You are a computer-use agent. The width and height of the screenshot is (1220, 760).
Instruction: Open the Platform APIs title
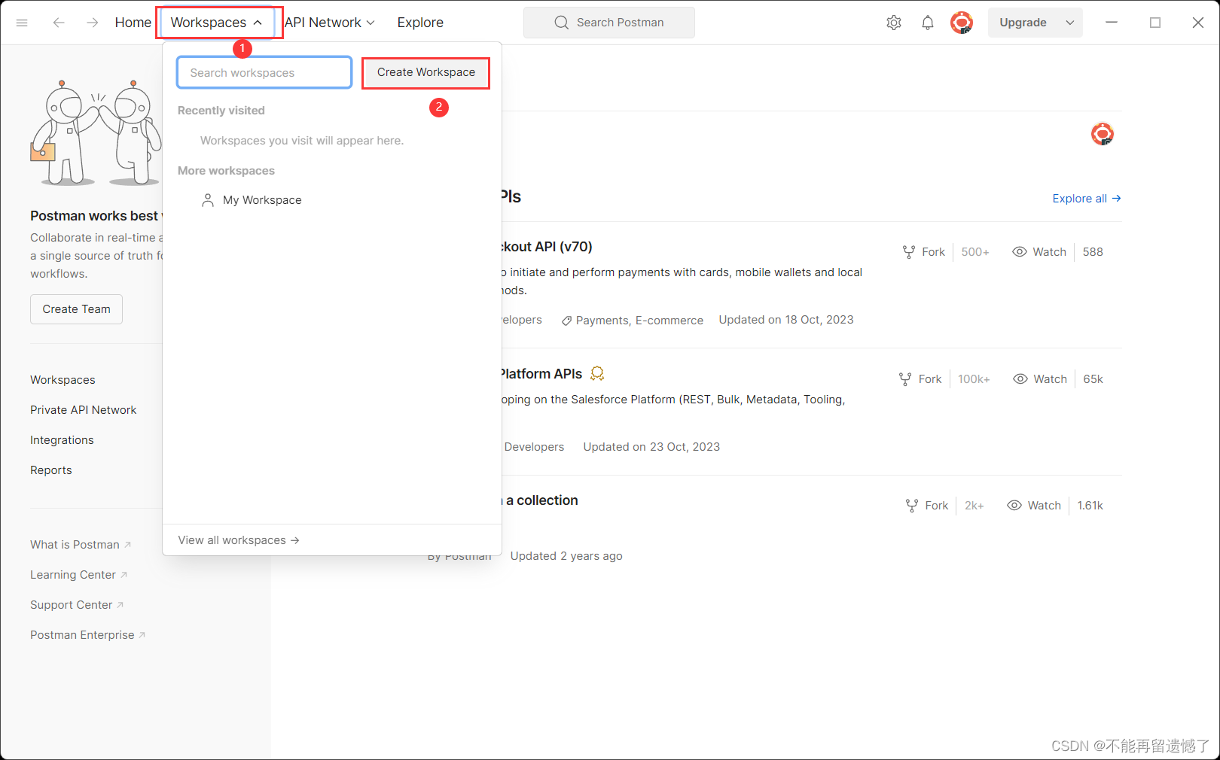[542, 374]
